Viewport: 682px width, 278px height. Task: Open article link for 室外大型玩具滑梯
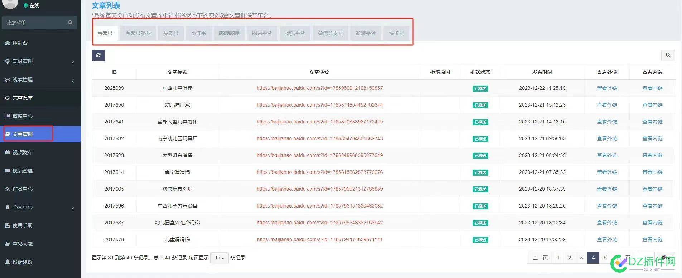pos(320,122)
